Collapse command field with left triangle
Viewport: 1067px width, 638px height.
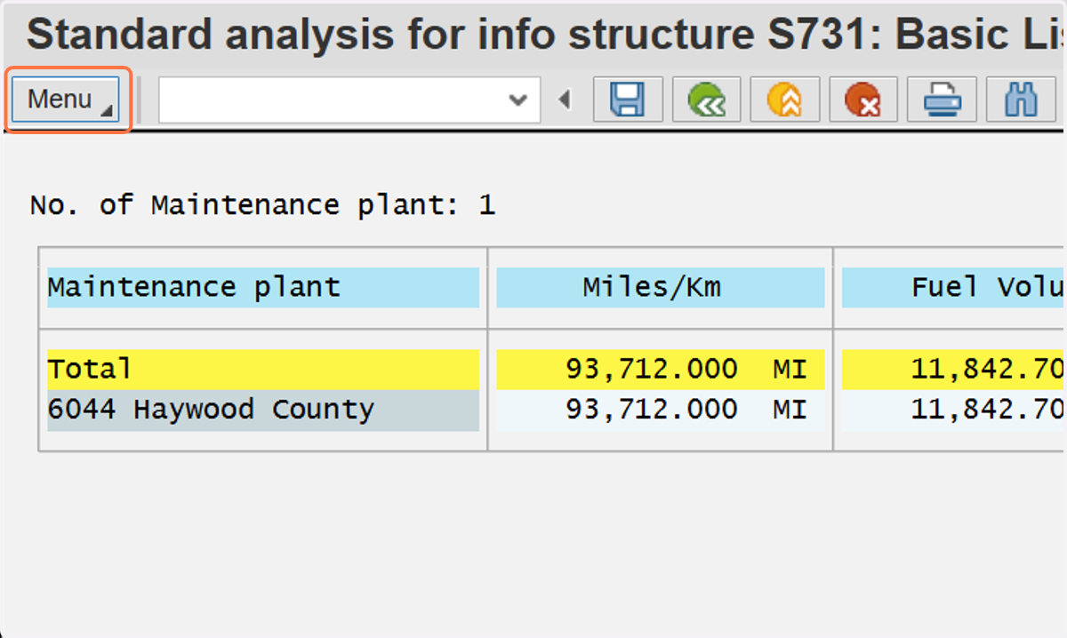[564, 100]
